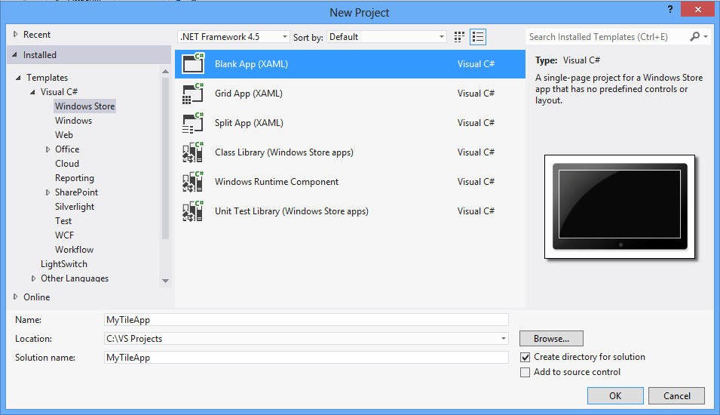Click the Browse... button
Image resolution: width=720 pixels, height=415 pixels.
(x=551, y=339)
